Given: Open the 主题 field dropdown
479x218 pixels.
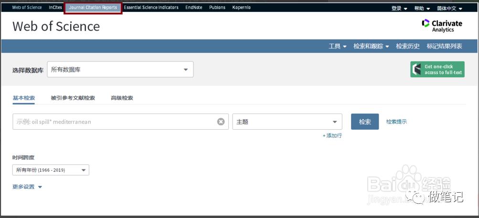Looking at the screenshot, I should [x=287, y=122].
